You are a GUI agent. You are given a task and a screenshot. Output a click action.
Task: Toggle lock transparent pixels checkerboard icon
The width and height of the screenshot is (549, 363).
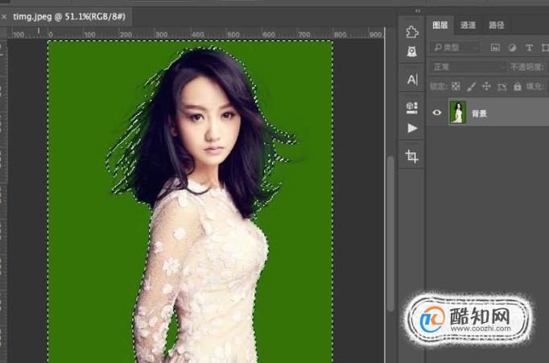click(x=456, y=86)
